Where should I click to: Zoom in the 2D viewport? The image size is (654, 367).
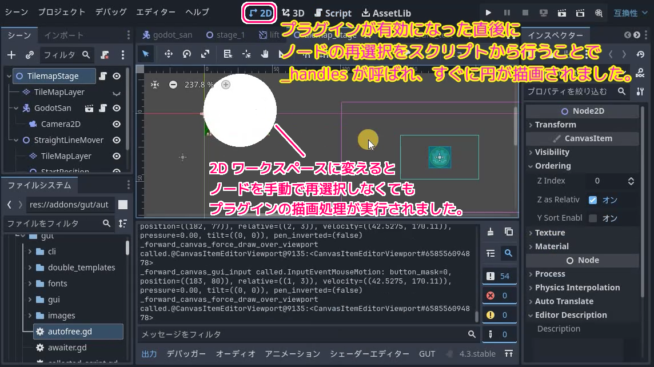pyautogui.click(x=226, y=85)
